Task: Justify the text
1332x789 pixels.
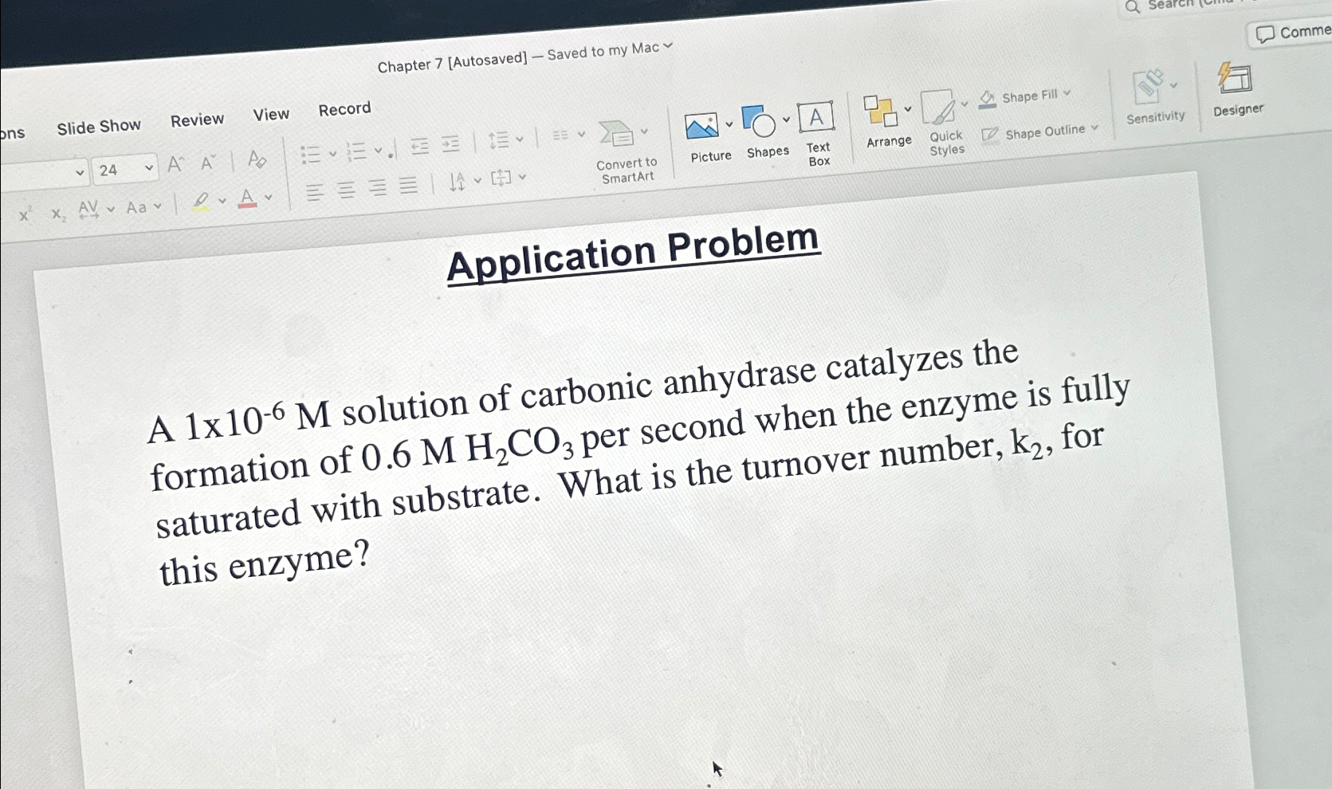Action: 408,186
